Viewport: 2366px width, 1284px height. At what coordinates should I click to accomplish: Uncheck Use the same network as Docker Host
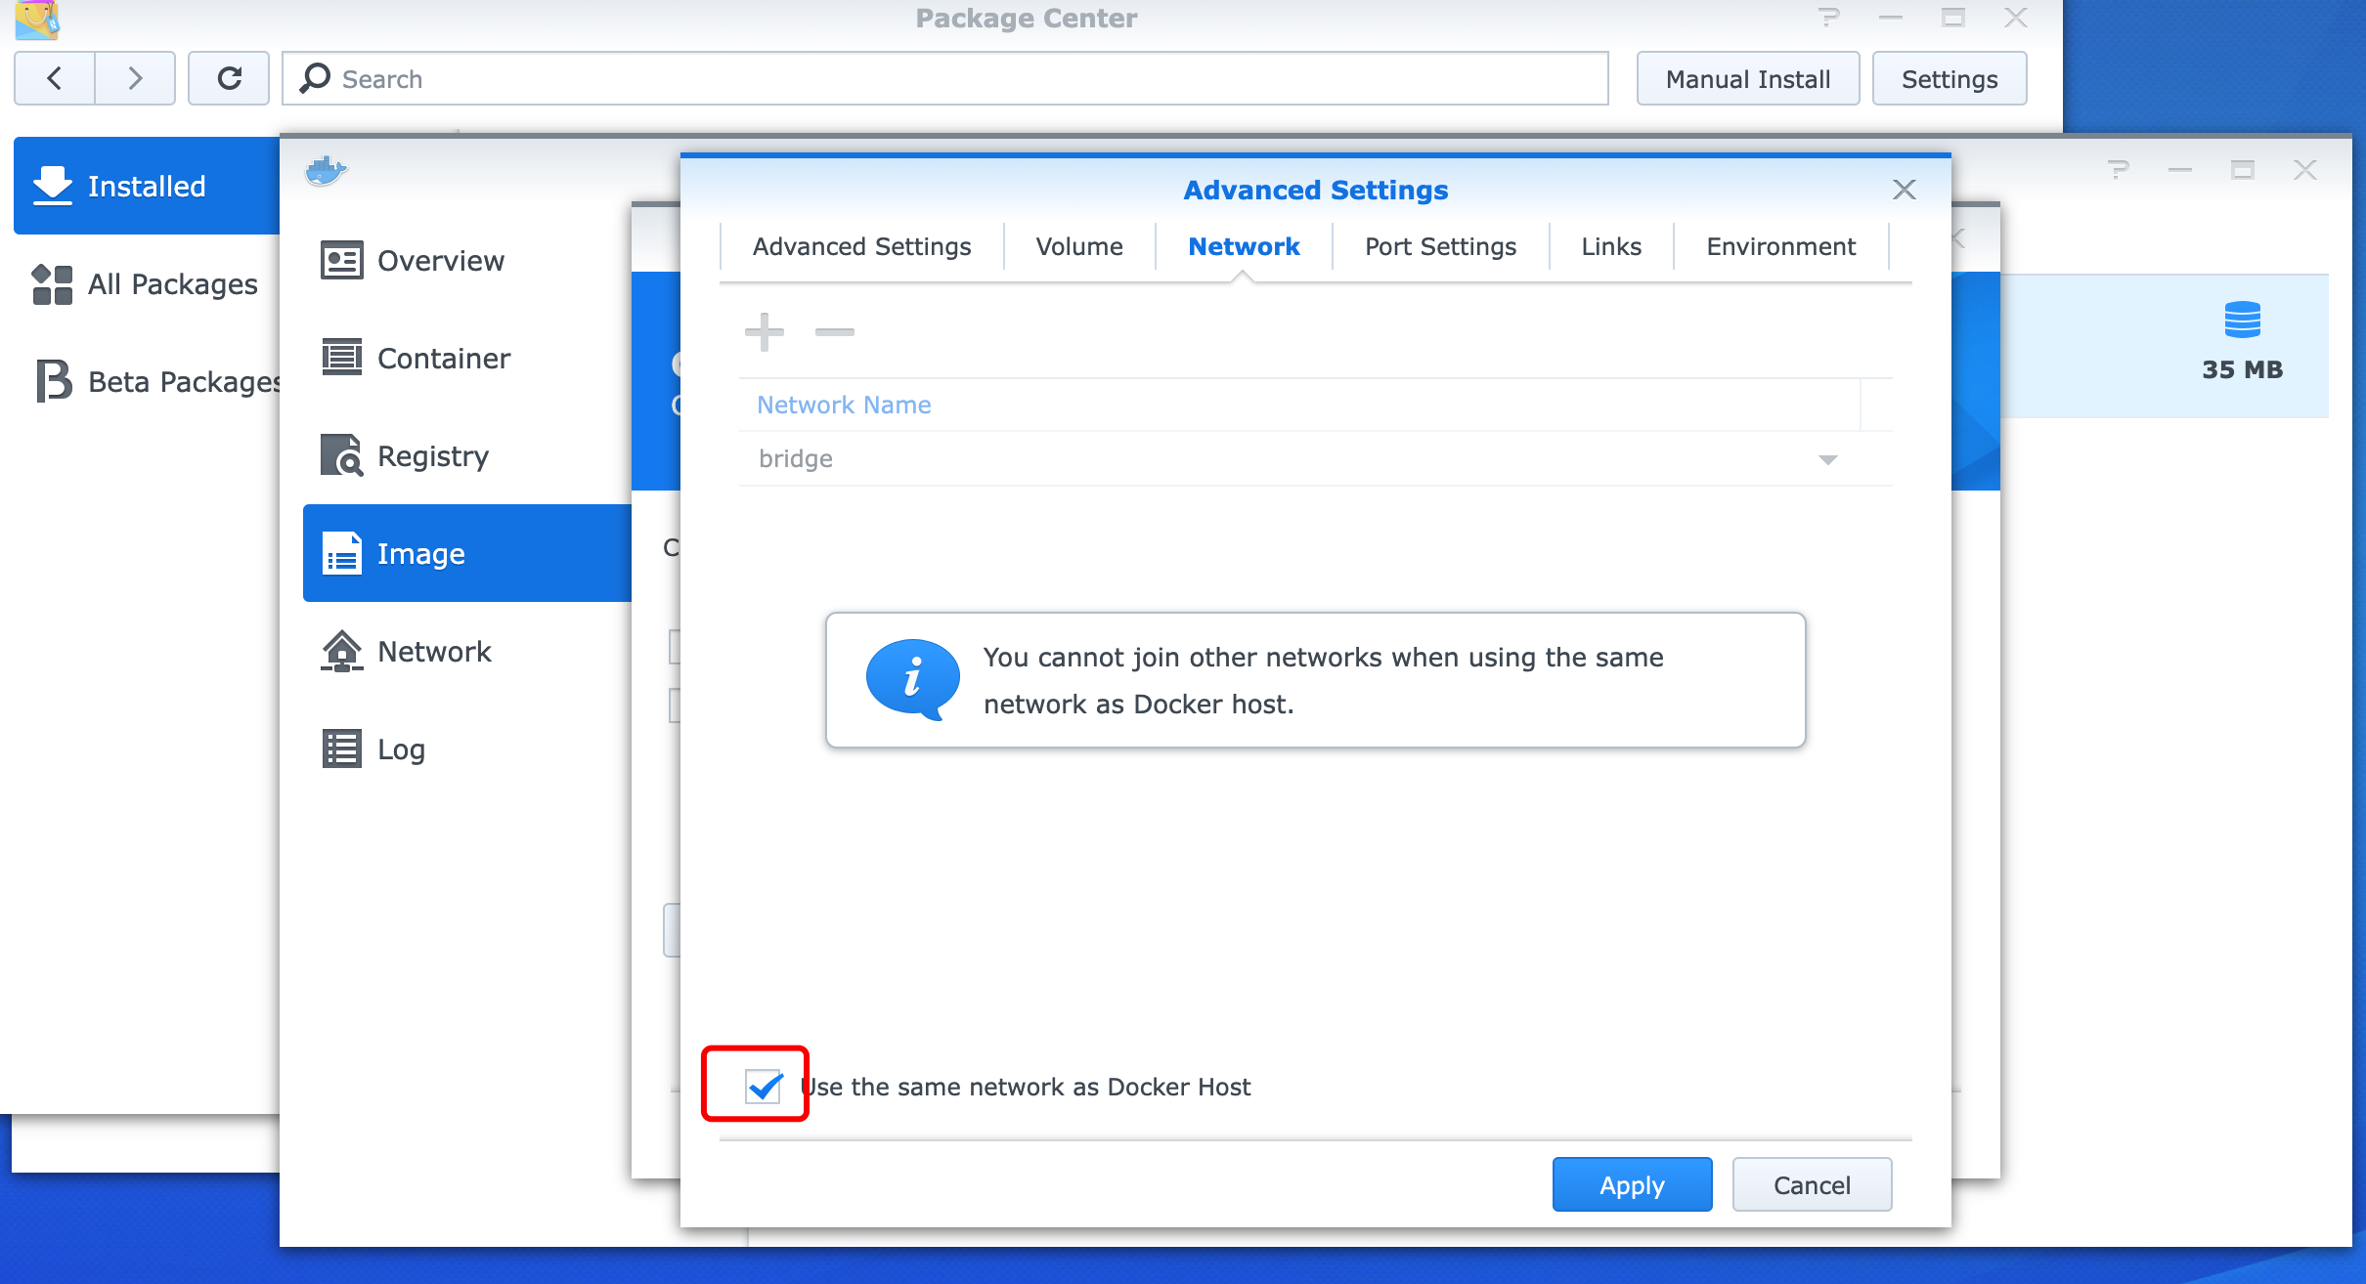tap(764, 1086)
